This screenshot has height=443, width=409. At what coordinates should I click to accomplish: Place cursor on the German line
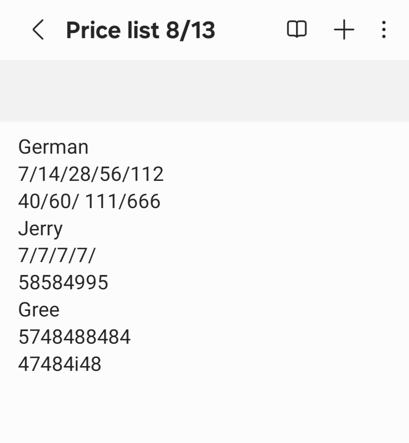53,147
